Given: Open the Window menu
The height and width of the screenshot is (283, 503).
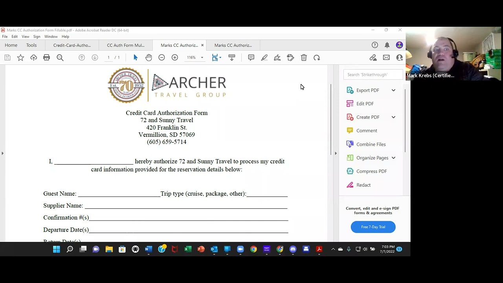Looking at the screenshot, I should 51,37.
